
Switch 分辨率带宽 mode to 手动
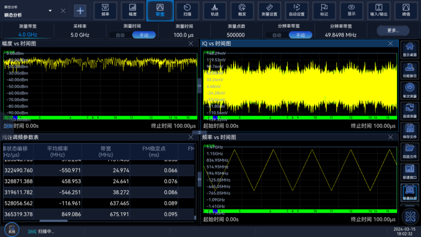point(300,35)
